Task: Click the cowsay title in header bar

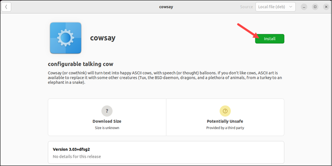Action: tap(166, 7)
